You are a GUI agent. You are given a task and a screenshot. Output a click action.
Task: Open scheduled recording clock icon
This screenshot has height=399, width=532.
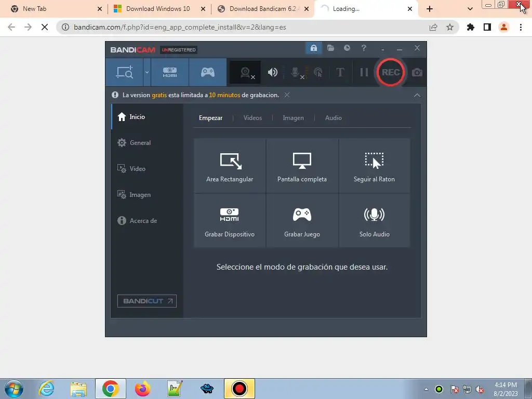tap(347, 48)
